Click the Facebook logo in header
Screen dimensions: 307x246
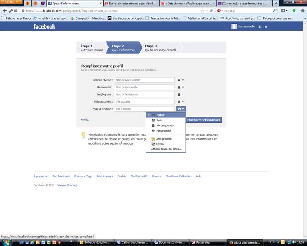click(44, 26)
